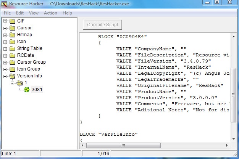Click the "Comments" value line

pyautogui.click(x=173, y=104)
